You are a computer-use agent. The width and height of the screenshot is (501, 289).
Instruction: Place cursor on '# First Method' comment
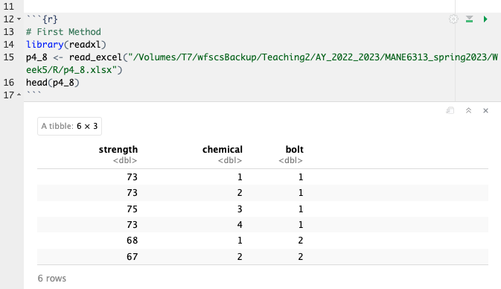point(63,31)
